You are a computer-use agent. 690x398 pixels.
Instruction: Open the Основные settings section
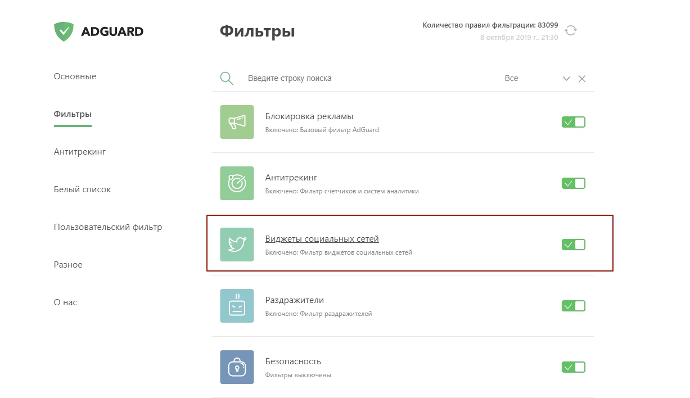click(75, 76)
